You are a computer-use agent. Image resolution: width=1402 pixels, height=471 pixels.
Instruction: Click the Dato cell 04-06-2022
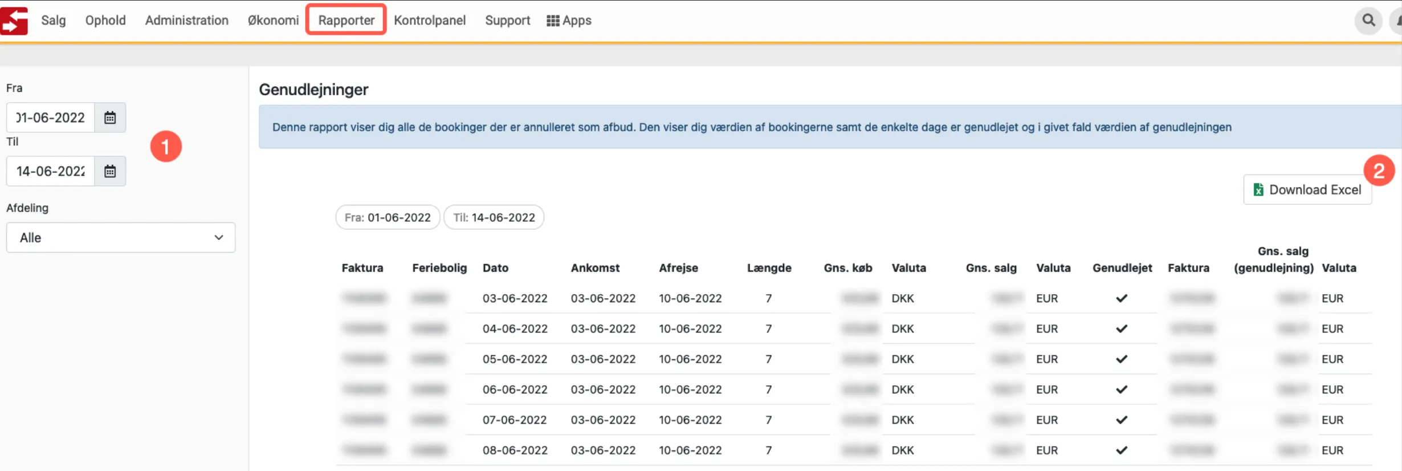[515, 328]
